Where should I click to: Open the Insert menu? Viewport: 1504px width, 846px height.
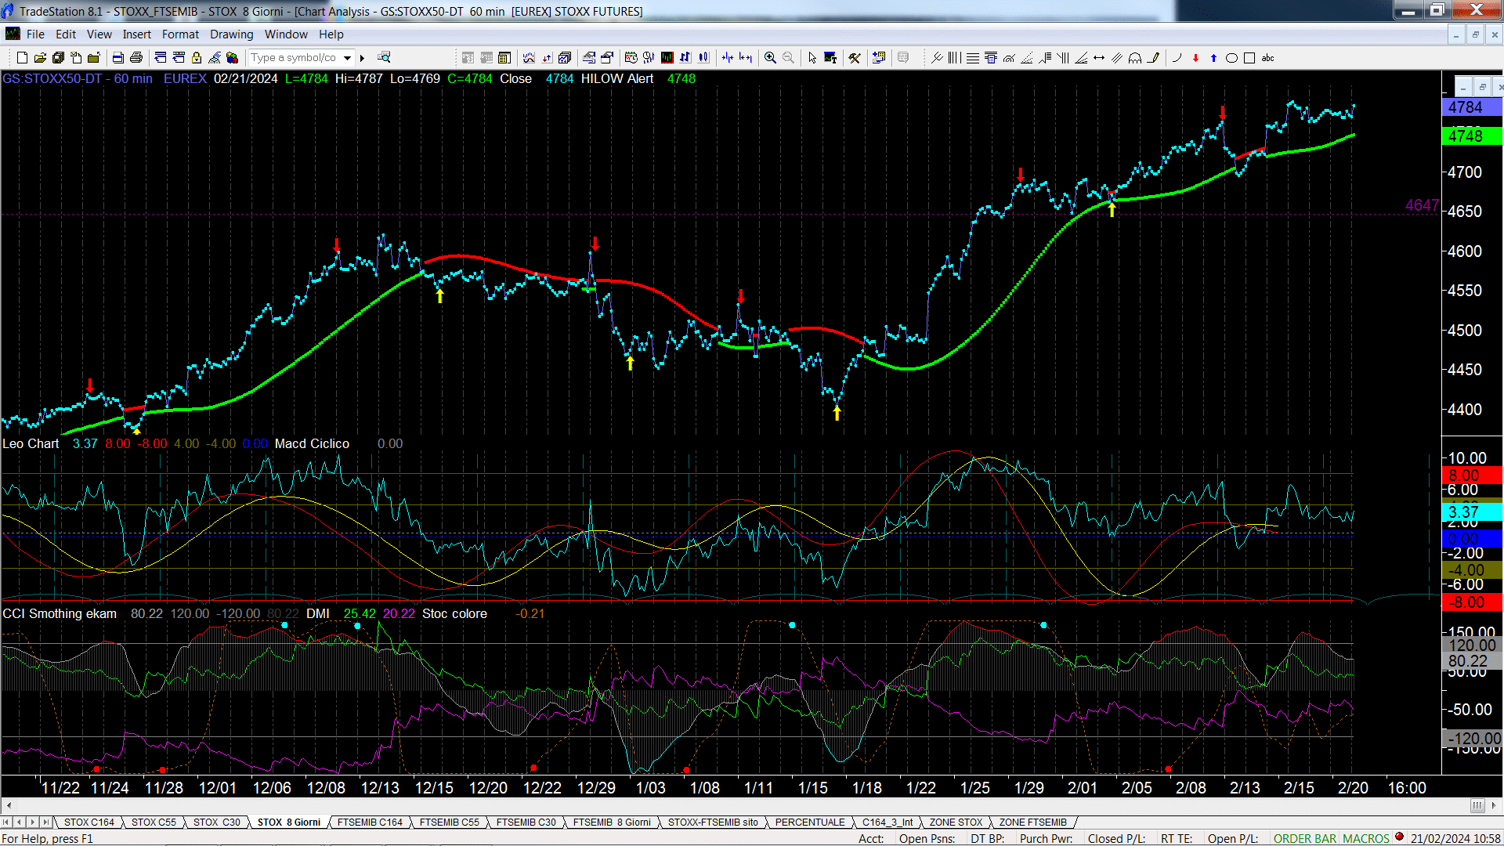[x=136, y=34]
